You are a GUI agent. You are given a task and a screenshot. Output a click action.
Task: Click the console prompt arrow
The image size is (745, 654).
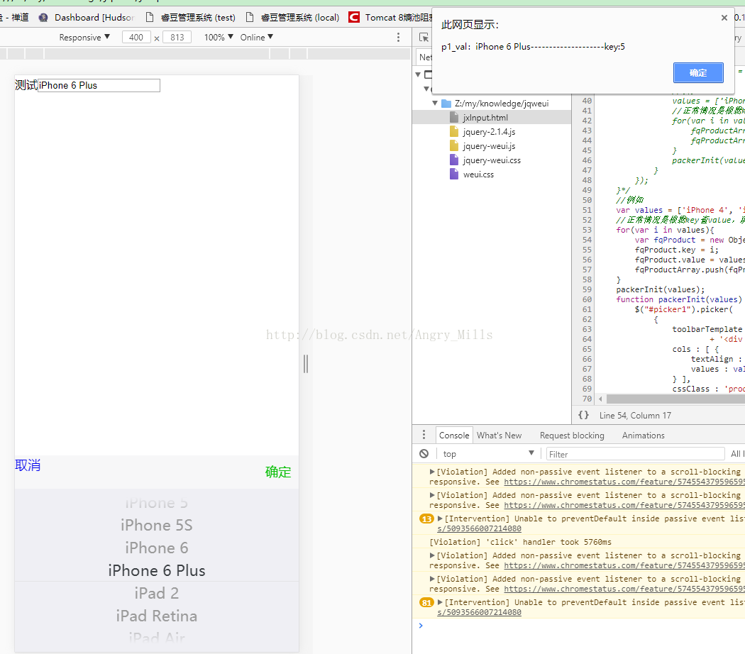tap(421, 626)
